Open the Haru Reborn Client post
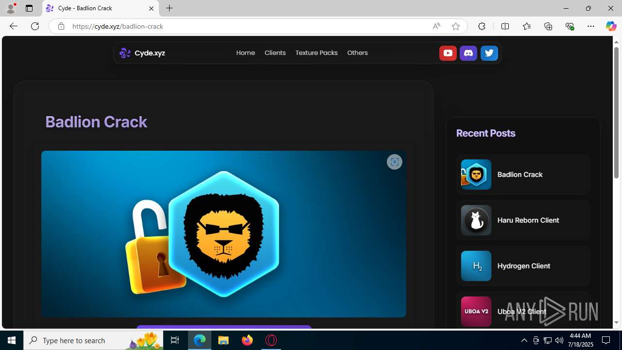 pos(523,220)
